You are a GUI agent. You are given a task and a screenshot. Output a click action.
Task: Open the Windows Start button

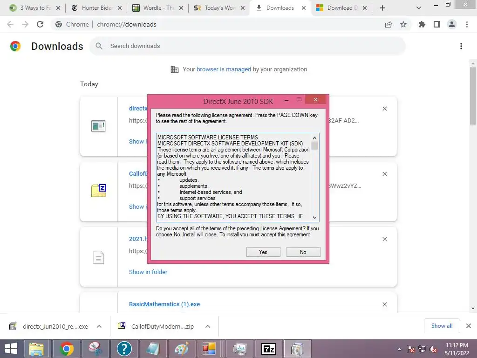click(x=11, y=349)
